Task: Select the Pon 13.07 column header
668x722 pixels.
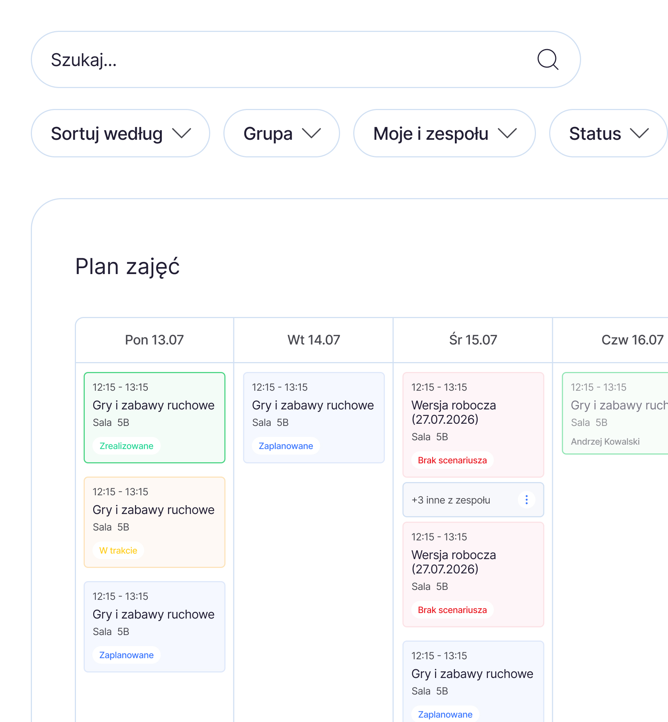Action: [154, 340]
